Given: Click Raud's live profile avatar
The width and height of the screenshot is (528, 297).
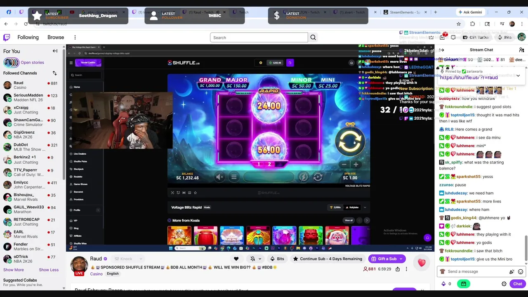Looking at the screenshot, I should pos(79,266).
